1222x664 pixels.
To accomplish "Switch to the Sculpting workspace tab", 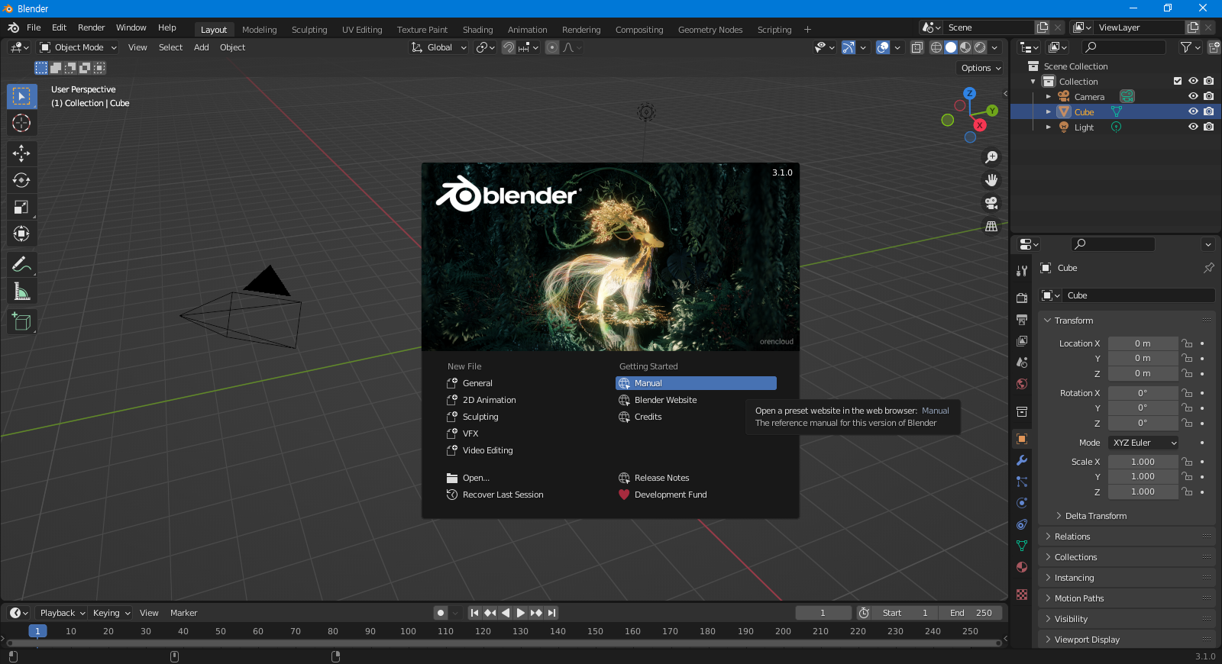I will (309, 30).
